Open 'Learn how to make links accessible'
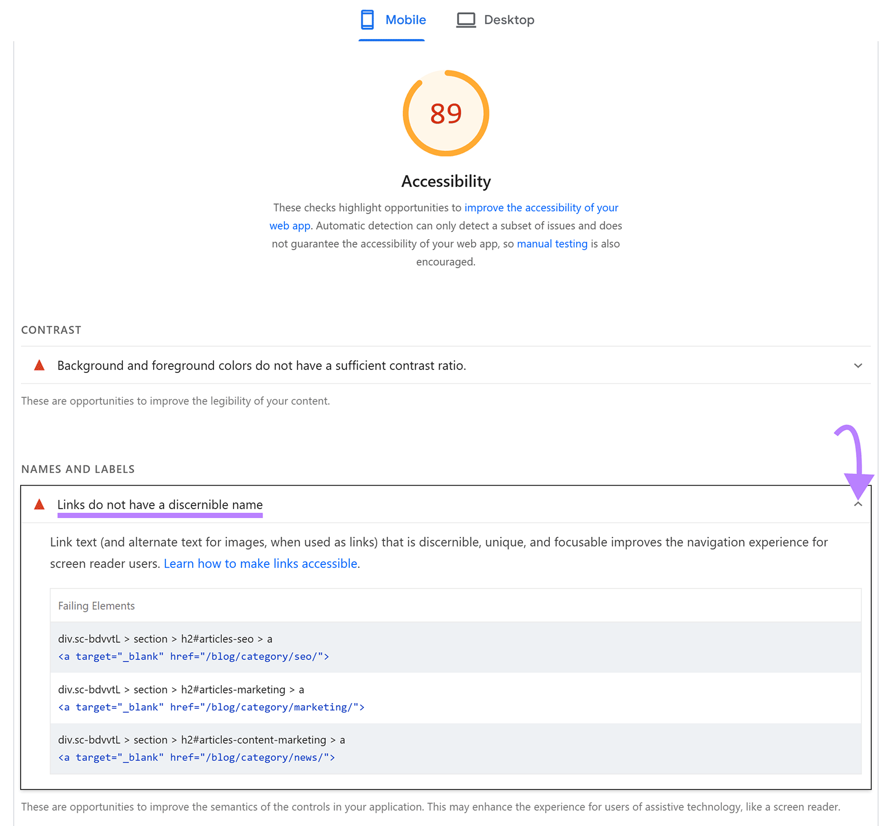Viewport: 894px width, 826px height. pyautogui.click(x=260, y=563)
